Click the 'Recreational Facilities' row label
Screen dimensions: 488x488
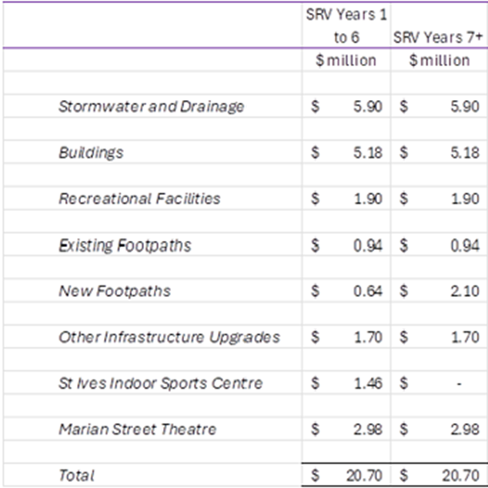[x=139, y=199]
